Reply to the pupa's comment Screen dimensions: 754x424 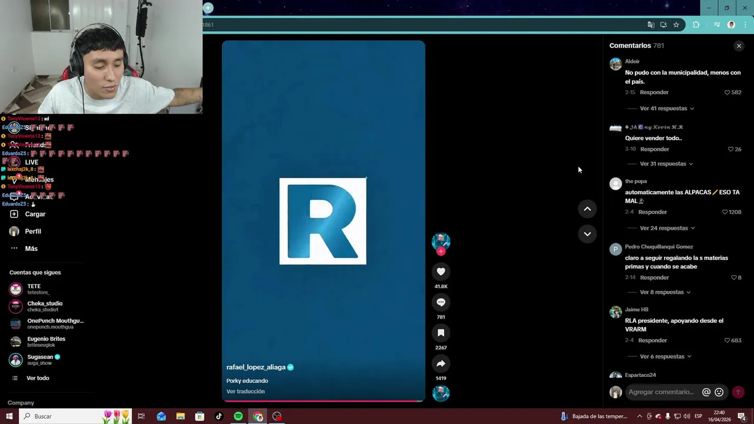653,212
